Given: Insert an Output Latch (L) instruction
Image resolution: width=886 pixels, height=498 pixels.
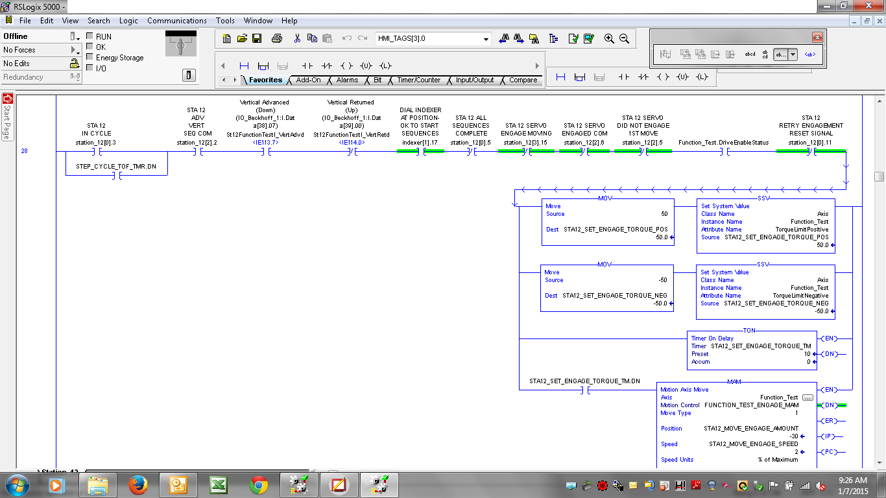Looking at the screenshot, I should (x=385, y=65).
